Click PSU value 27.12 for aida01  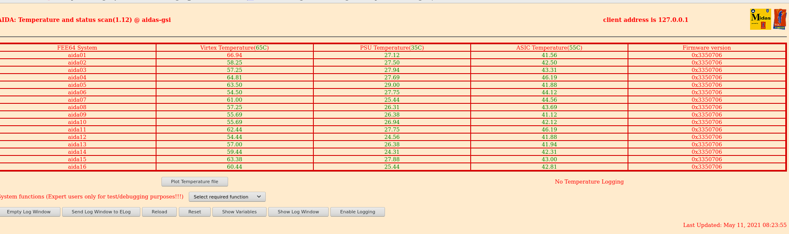(392, 55)
